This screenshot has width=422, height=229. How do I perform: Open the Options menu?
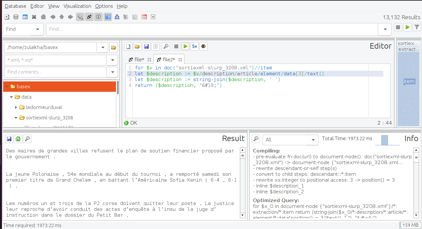click(x=104, y=6)
